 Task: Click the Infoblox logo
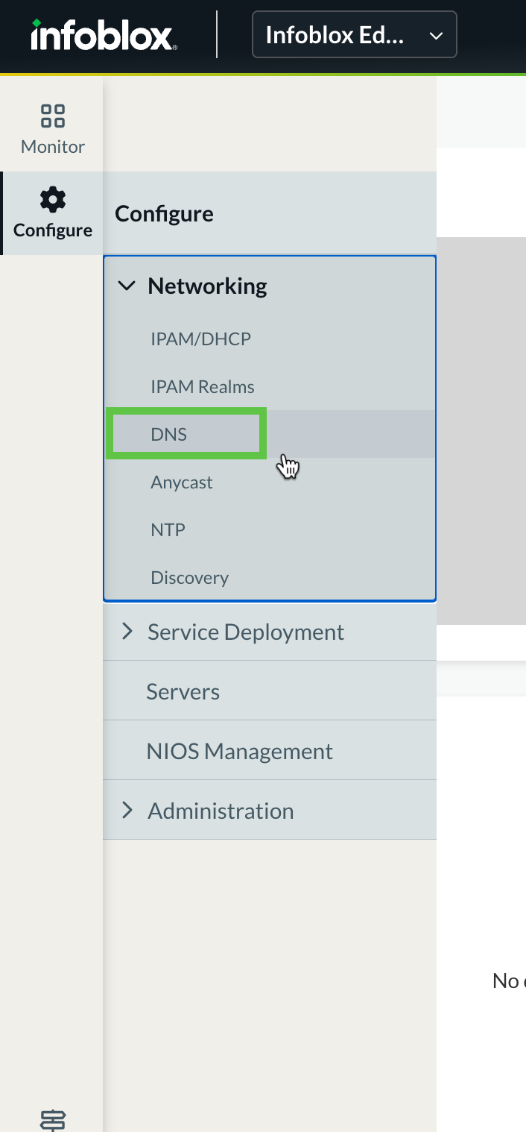click(x=103, y=35)
